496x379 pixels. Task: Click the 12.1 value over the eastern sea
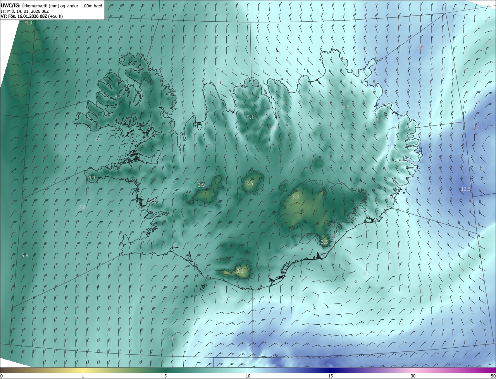point(478,128)
